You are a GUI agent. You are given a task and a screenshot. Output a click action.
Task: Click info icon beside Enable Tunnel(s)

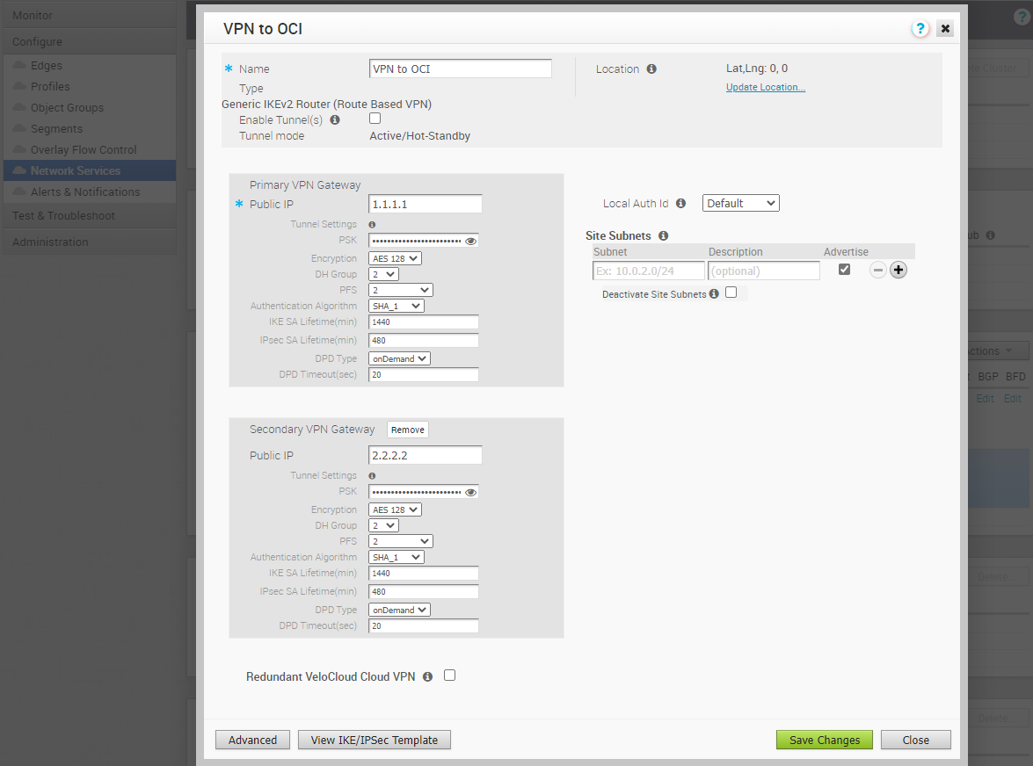(335, 119)
